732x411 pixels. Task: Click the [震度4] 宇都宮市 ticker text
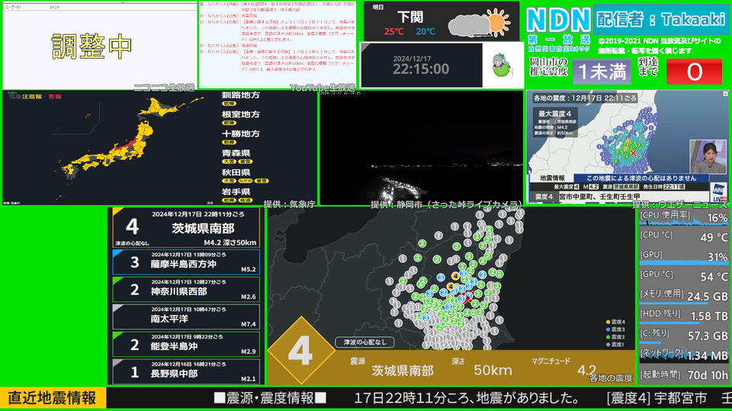pyautogui.click(x=657, y=398)
